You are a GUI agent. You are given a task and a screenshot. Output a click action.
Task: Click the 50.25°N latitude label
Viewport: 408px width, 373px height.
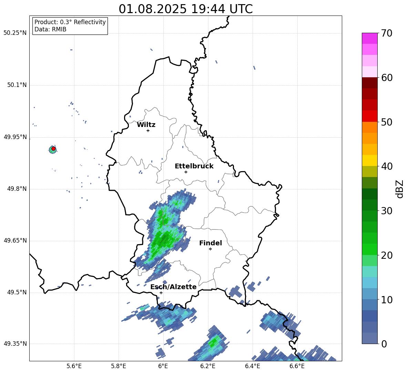point(15,33)
